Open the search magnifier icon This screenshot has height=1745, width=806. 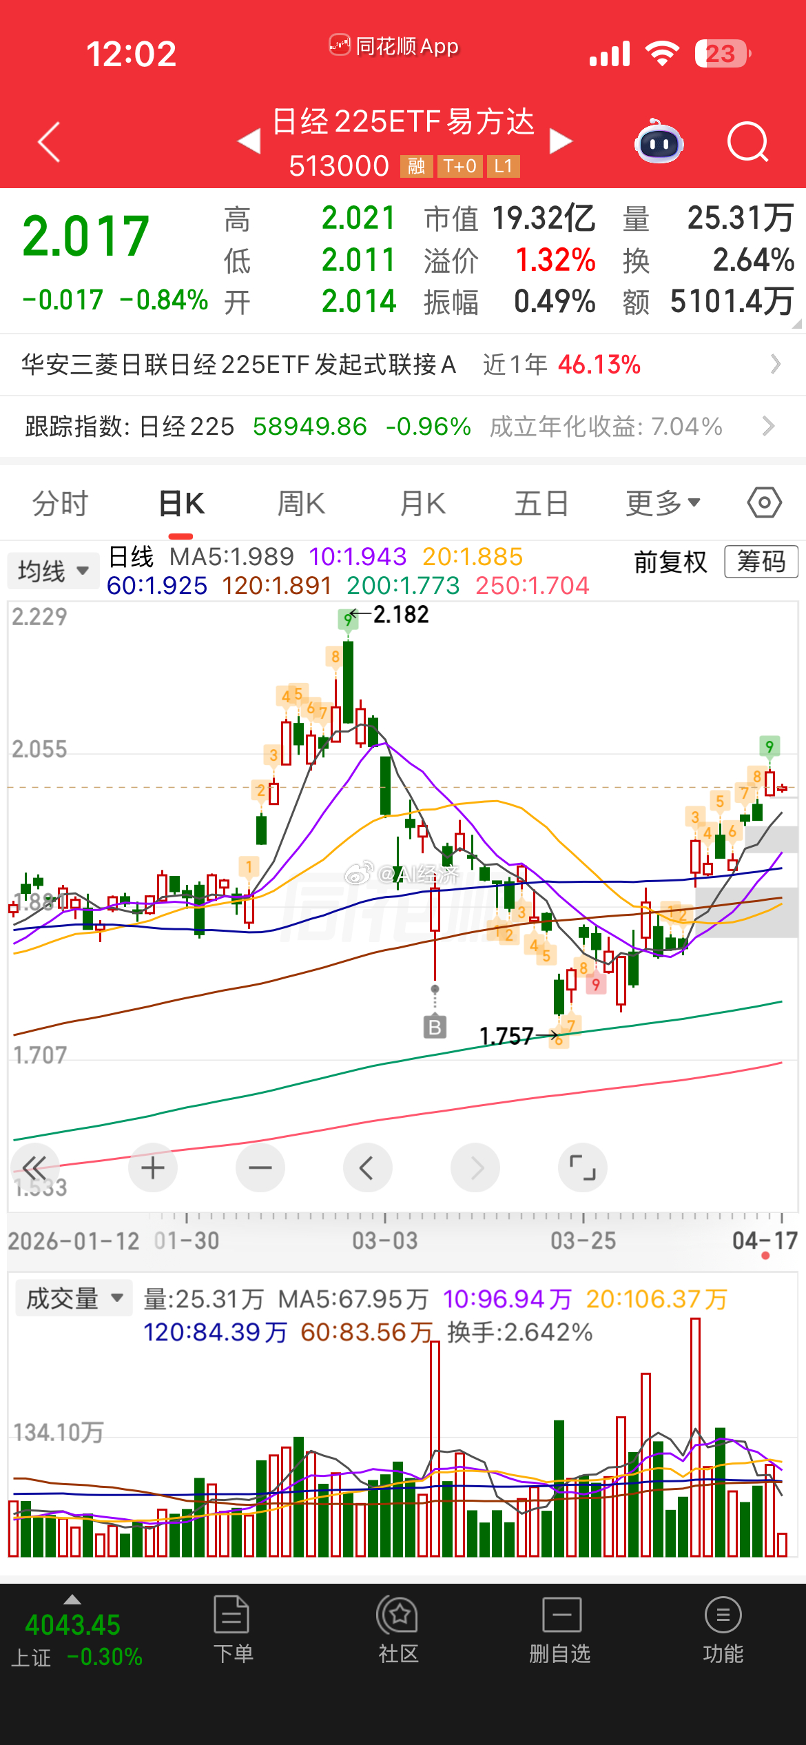pos(747,142)
